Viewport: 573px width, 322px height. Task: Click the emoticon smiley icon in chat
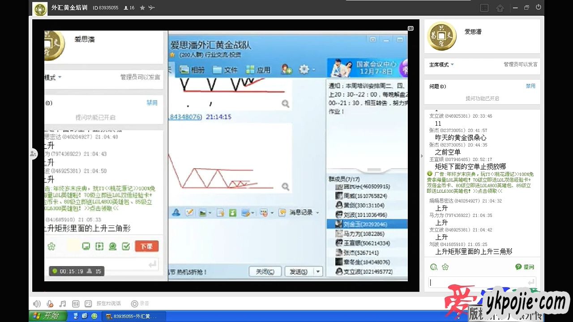434,267
